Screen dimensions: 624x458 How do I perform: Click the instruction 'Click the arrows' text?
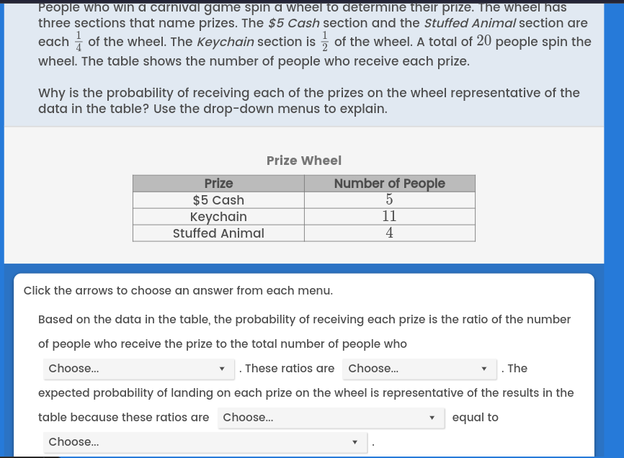(x=177, y=290)
